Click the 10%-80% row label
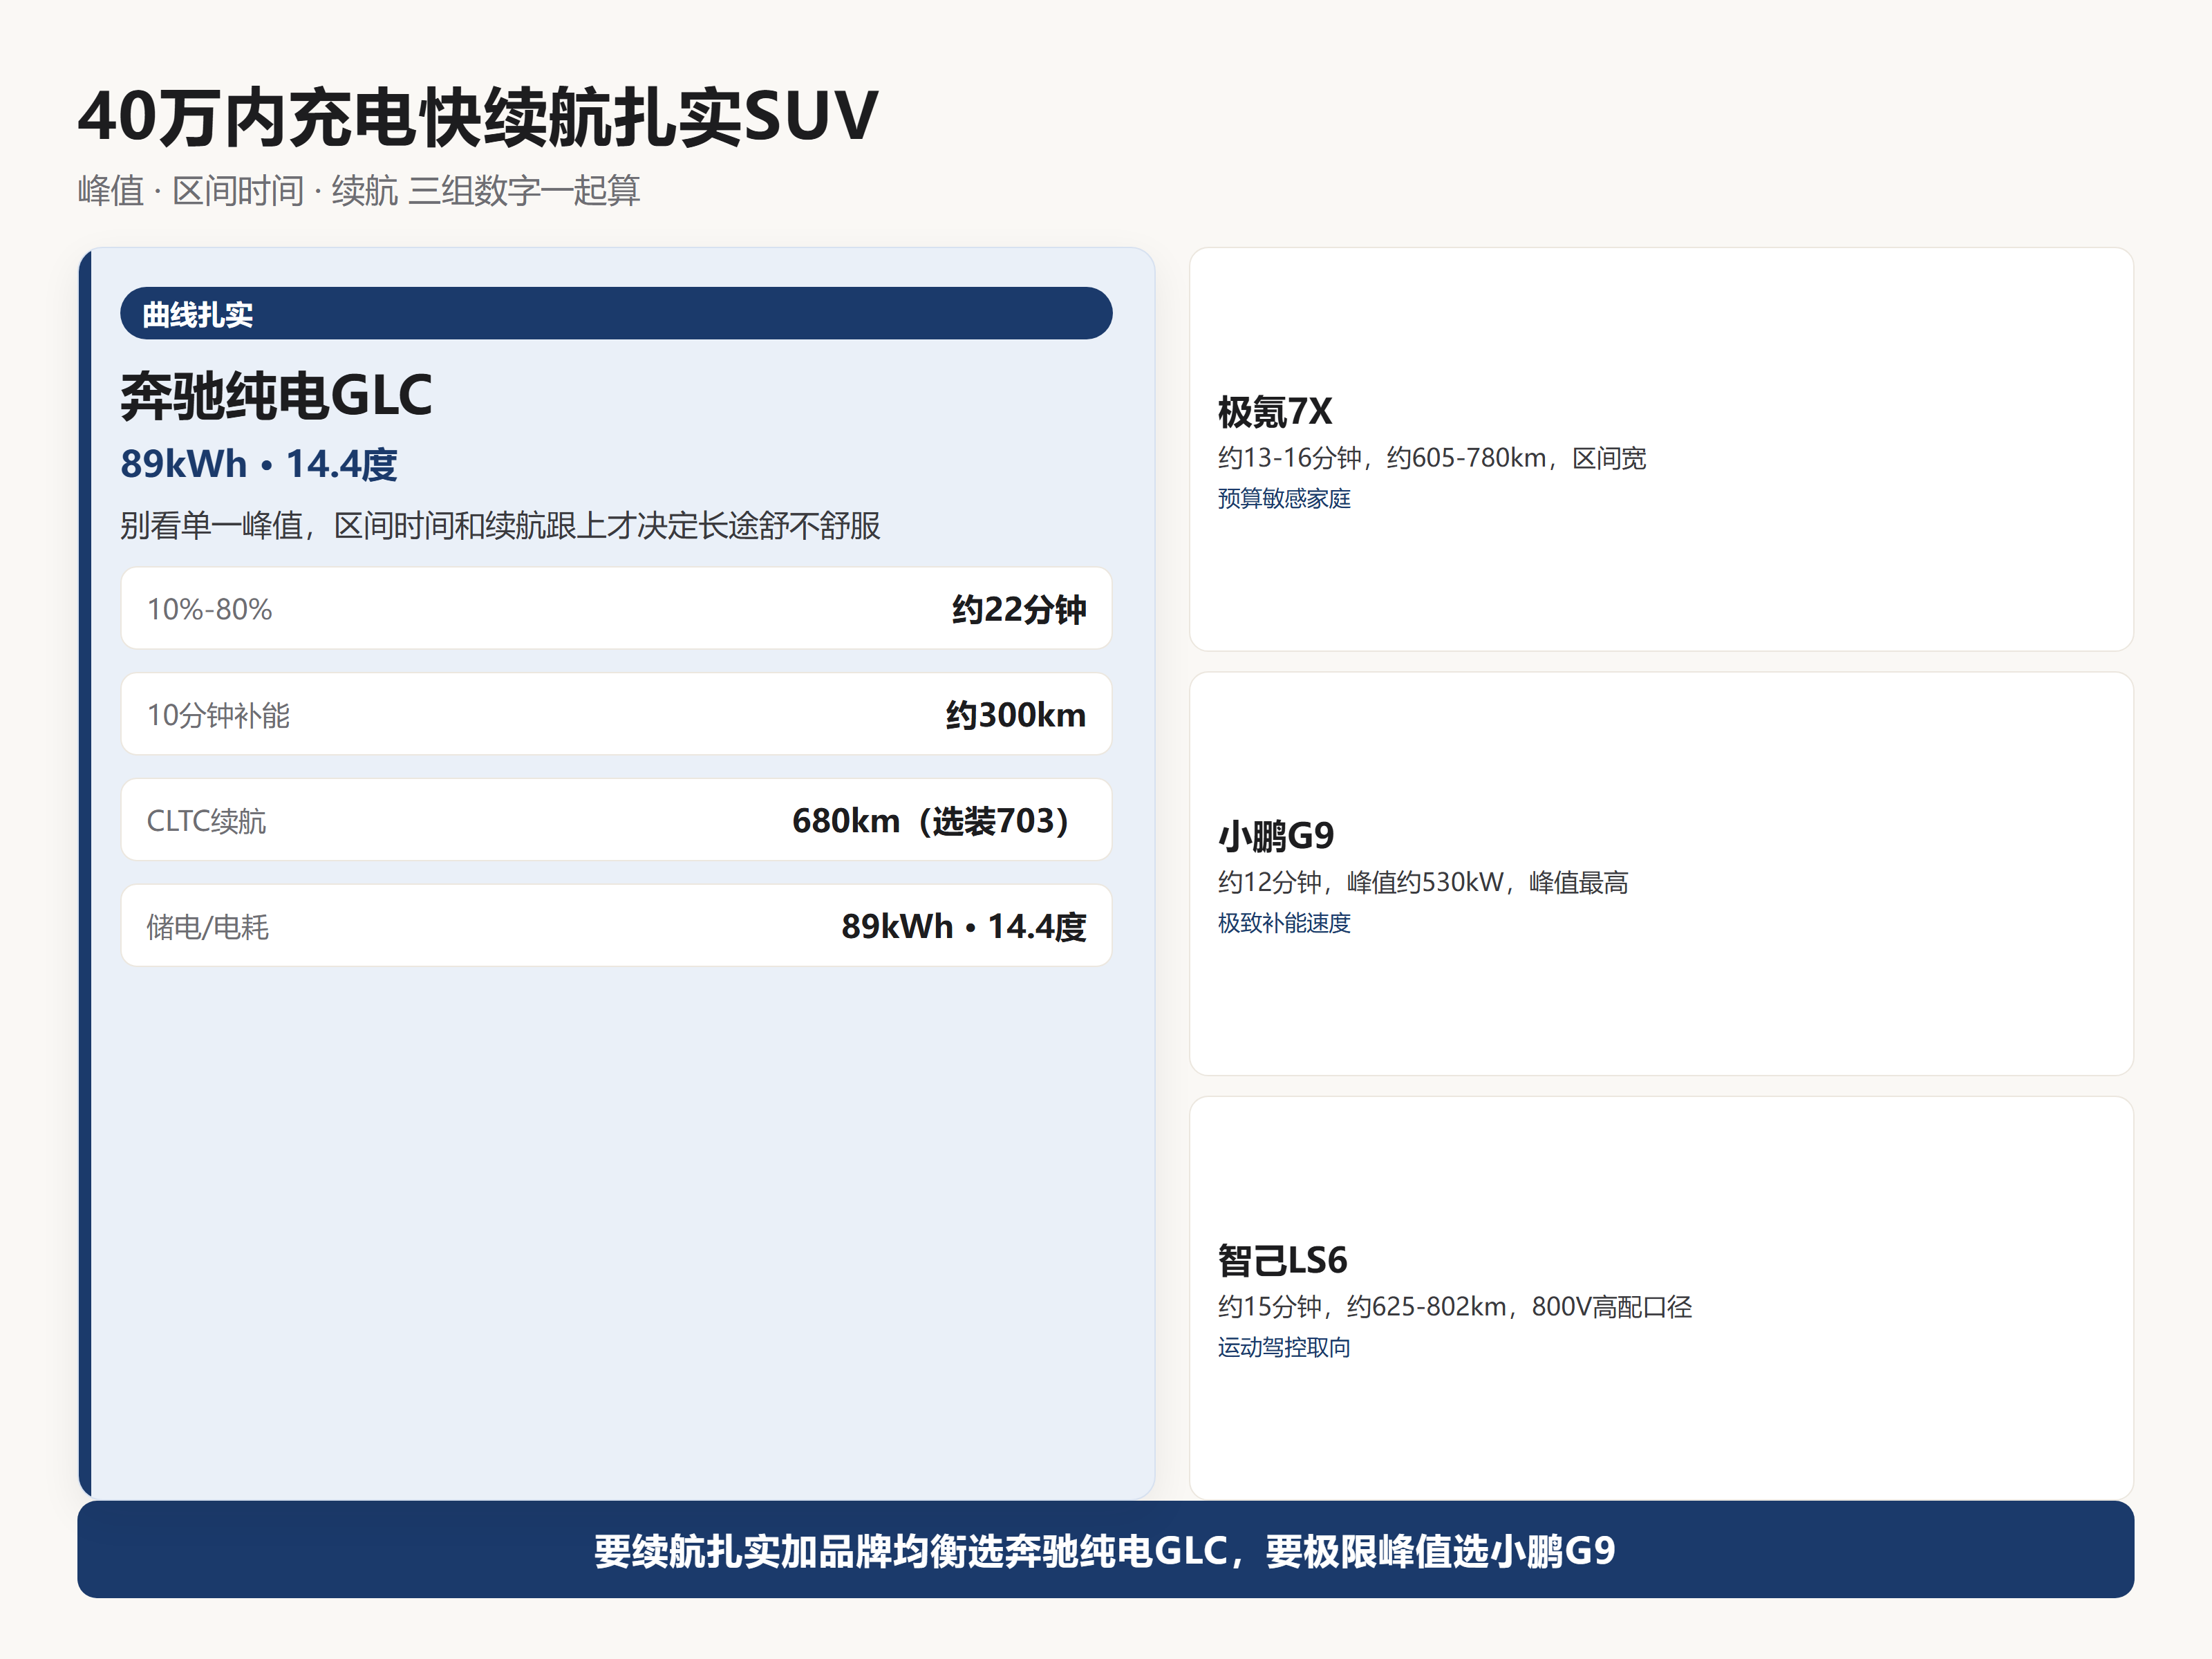2212x1659 pixels. (x=209, y=609)
